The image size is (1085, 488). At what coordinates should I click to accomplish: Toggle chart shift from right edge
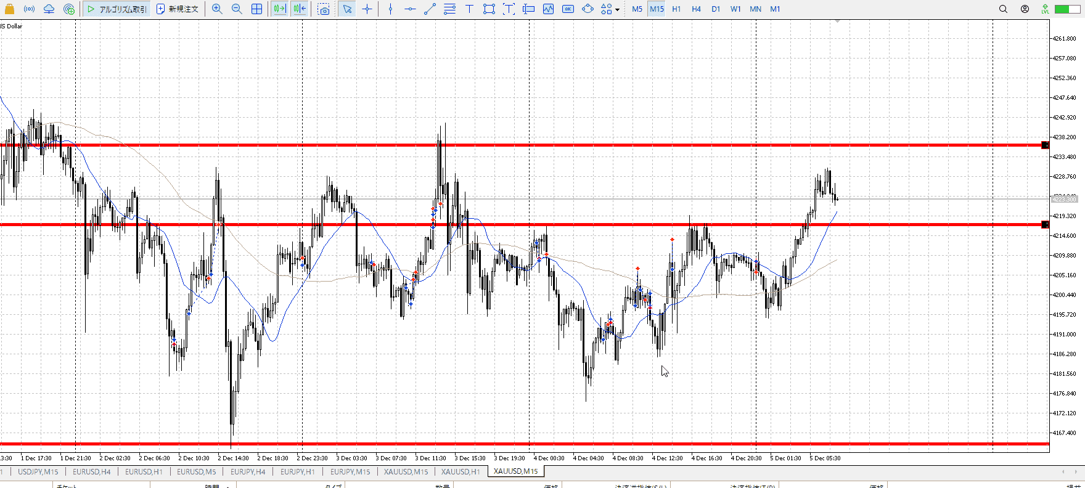tap(300, 9)
